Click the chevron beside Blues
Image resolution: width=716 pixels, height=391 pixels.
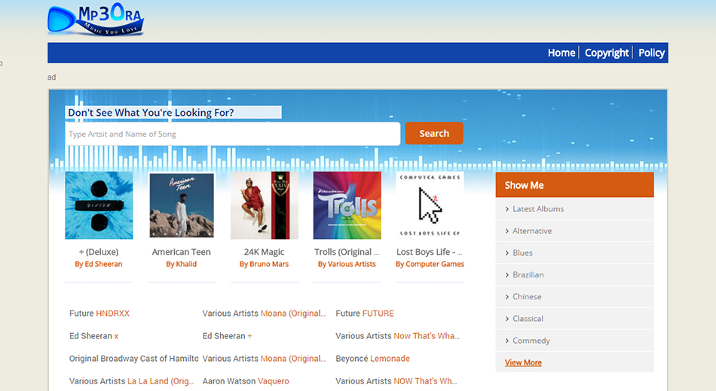coord(507,253)
